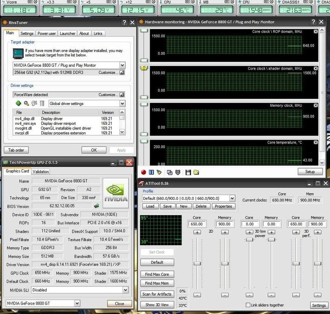
Task: Click the 2D Core clock slider handle
Action: tap(197, 263)
